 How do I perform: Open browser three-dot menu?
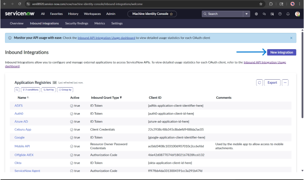point(300,4)
